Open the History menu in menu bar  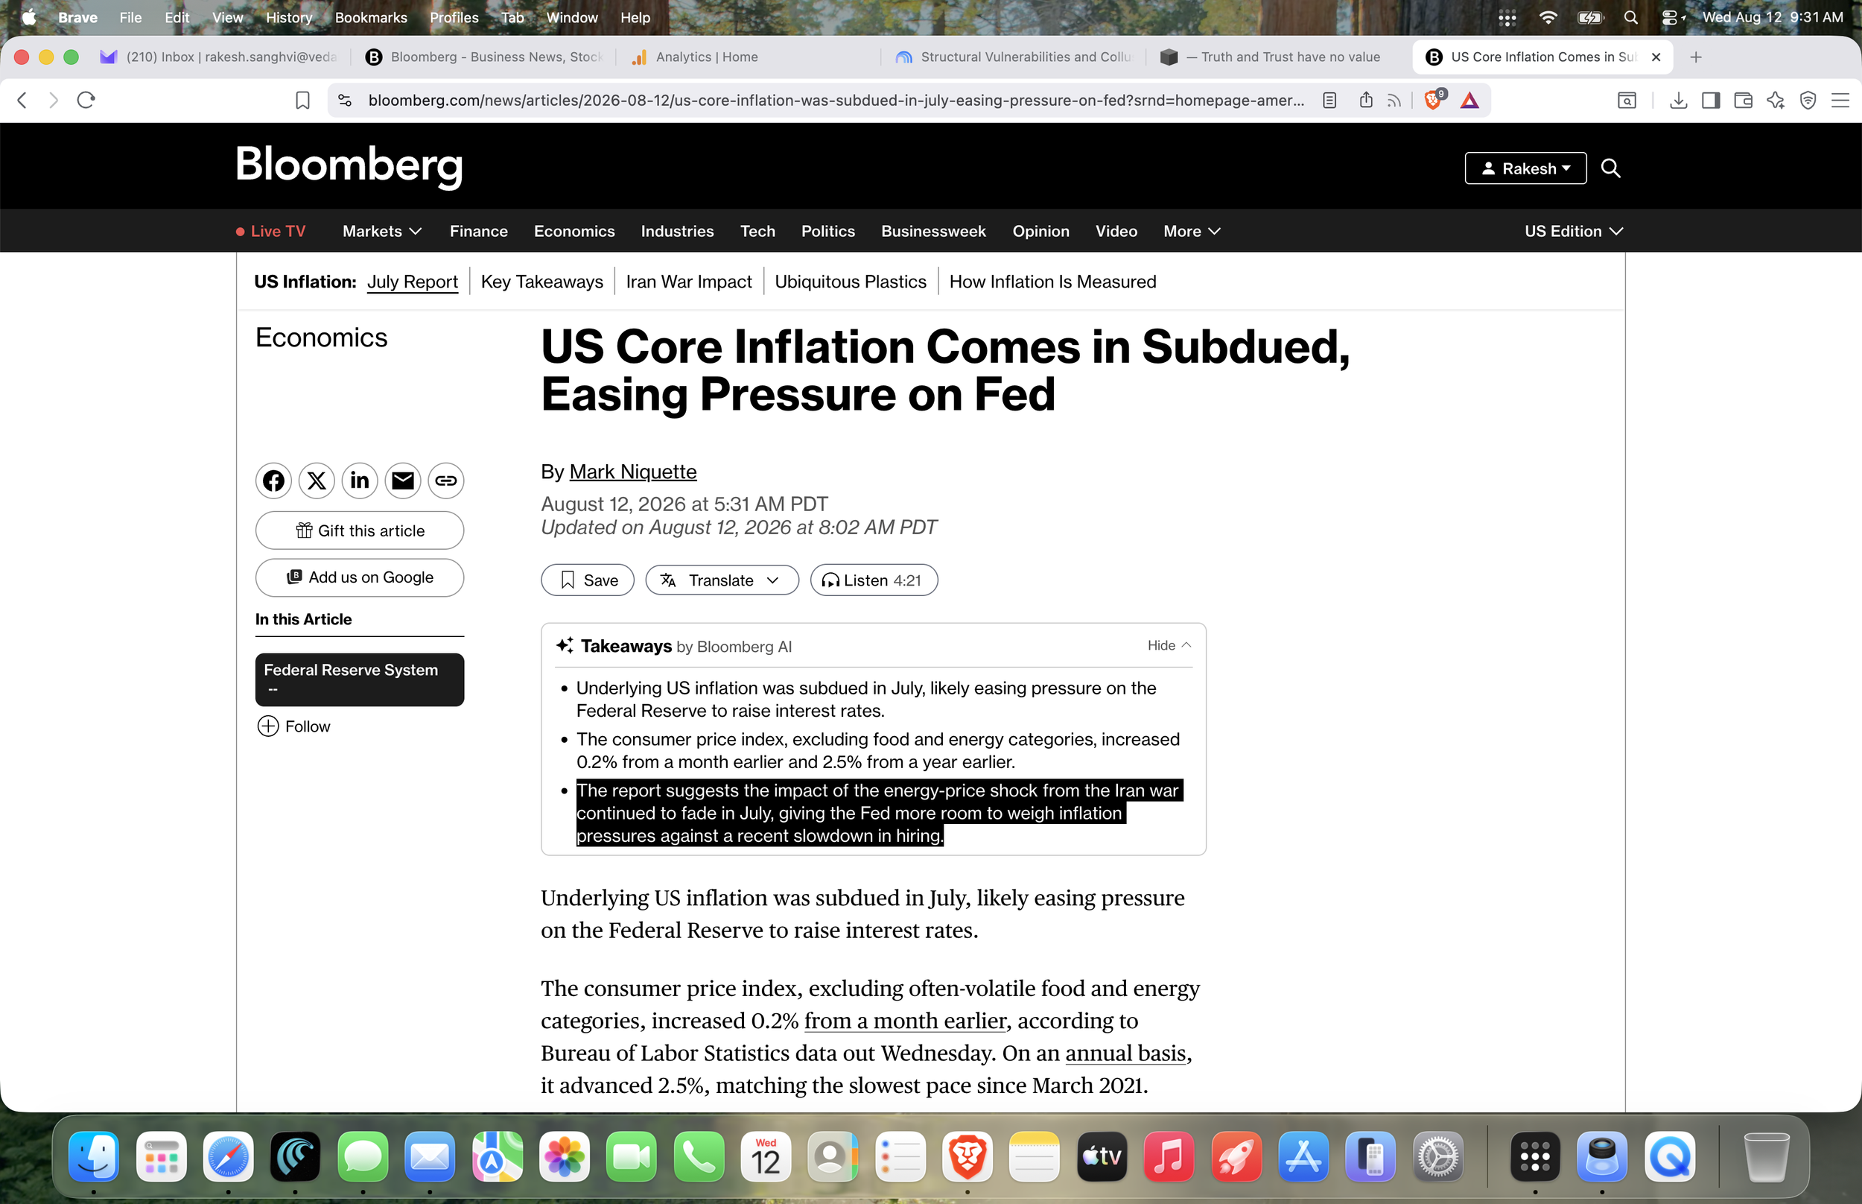[x=288, y=17]
